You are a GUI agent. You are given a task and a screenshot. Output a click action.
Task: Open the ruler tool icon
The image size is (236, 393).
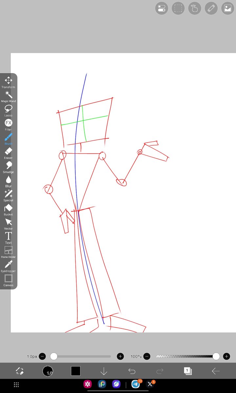(x=211, y=9)
